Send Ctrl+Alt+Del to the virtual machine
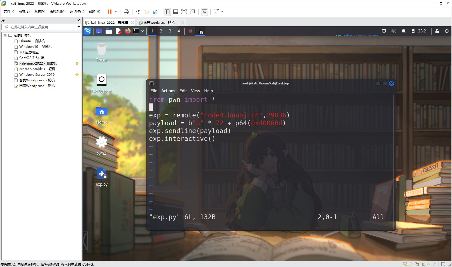Viewport: 452px width, 267px height. [x=126, y=12]
